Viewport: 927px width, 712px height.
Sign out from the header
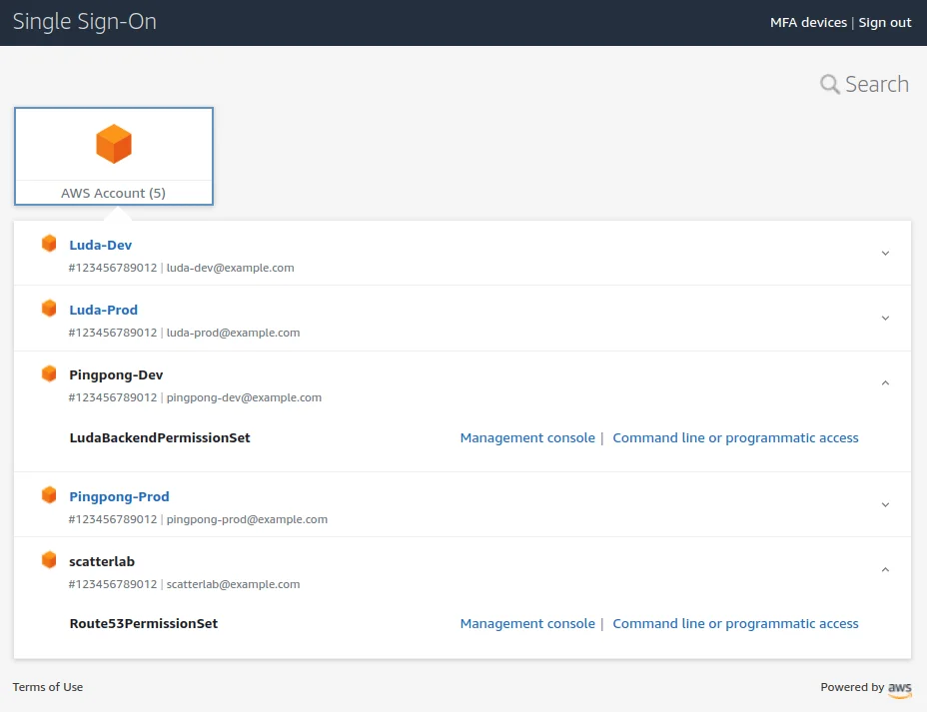[x=885, y=23]
